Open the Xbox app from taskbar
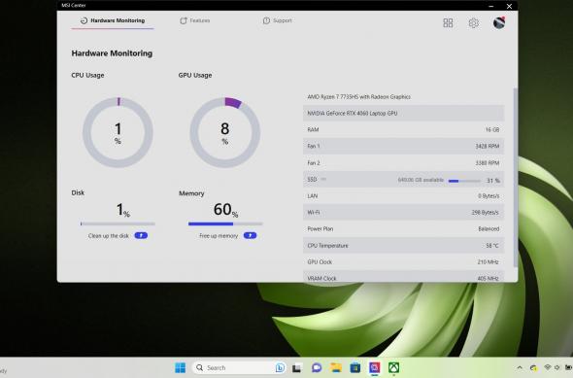The height and width of the screenshot is (378, 573). (393, 367)
